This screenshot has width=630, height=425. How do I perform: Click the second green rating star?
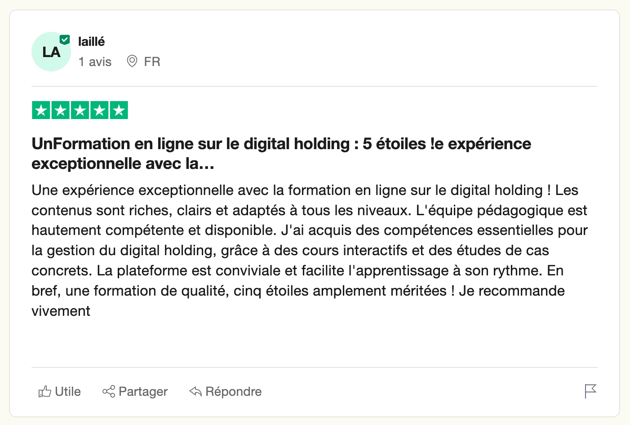[x=60, y=110]
